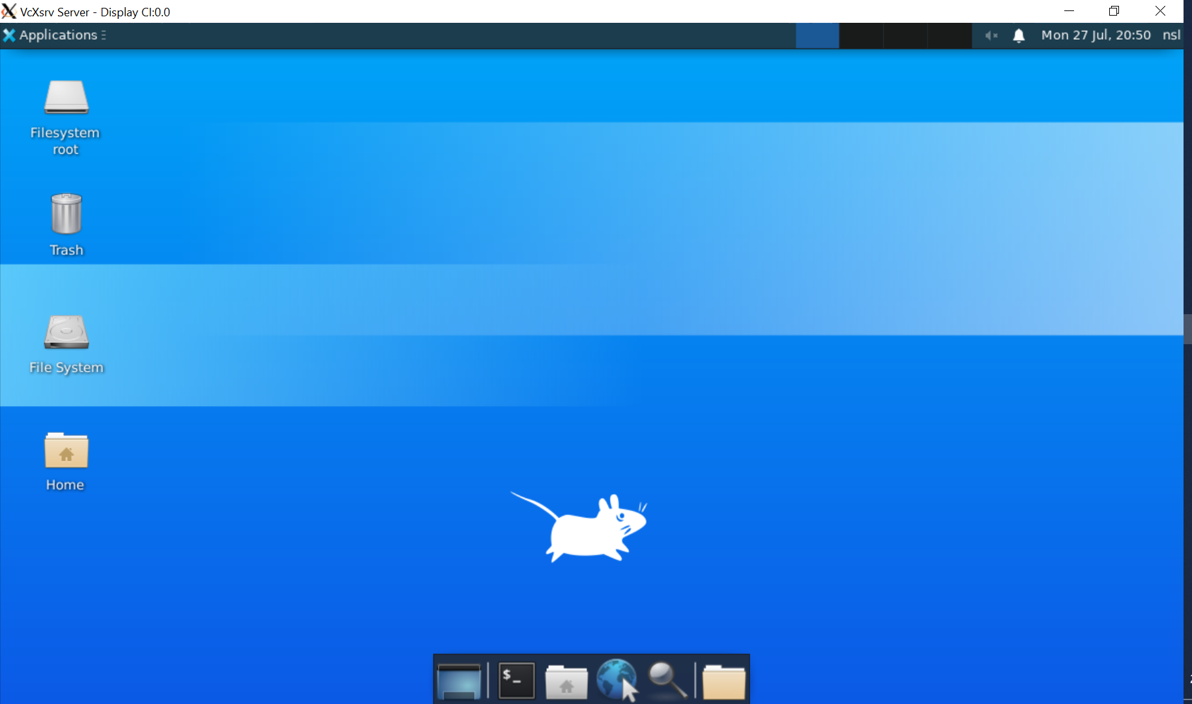Open Application Finder with the magnifier icon
This screenshot has width=1192, height=704.
667,680
